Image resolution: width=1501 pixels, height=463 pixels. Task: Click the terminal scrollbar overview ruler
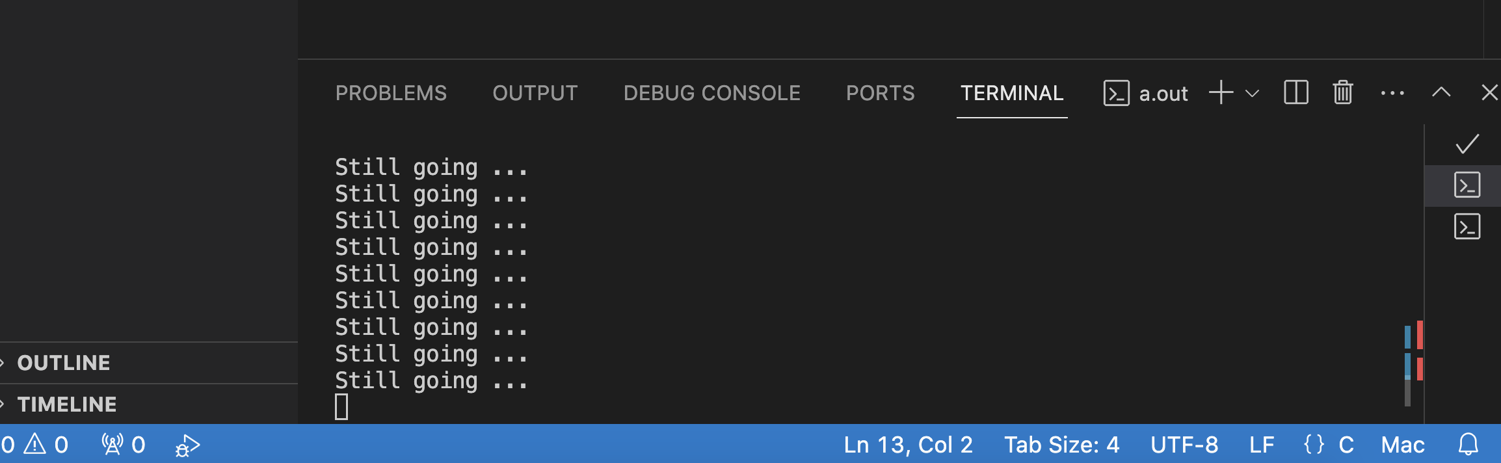click(x=1413, y=364)
